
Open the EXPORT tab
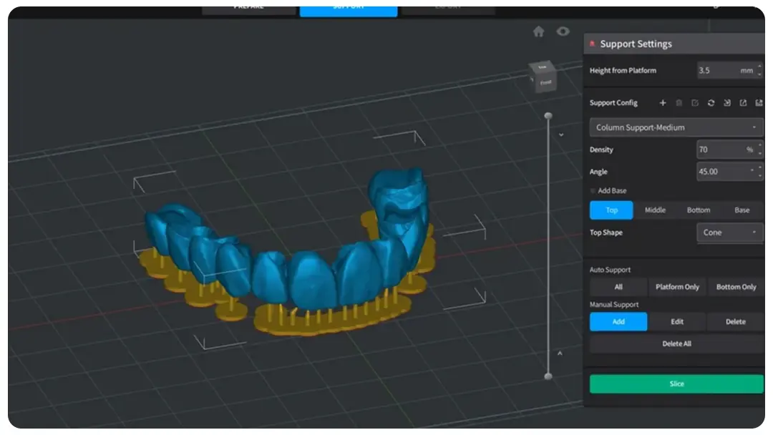coord(448,6)
